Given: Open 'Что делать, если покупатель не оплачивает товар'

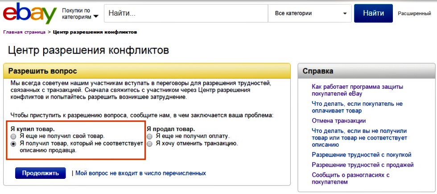Looking at the screenshot, I should [x=357, y=107].
